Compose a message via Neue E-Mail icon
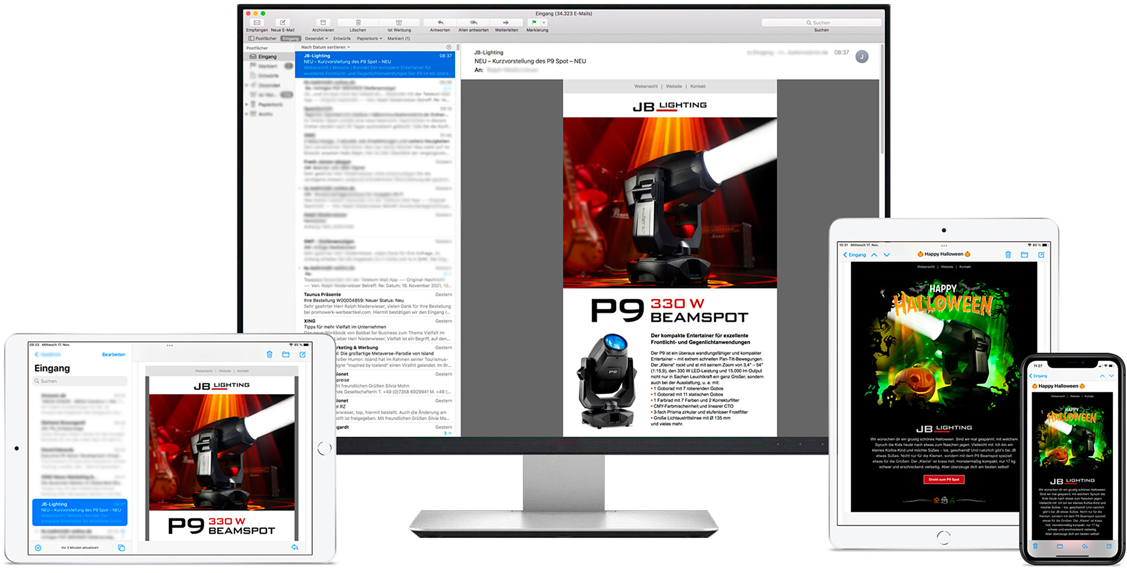Viewport: 1127px width, 573px height. click(283, 22)
